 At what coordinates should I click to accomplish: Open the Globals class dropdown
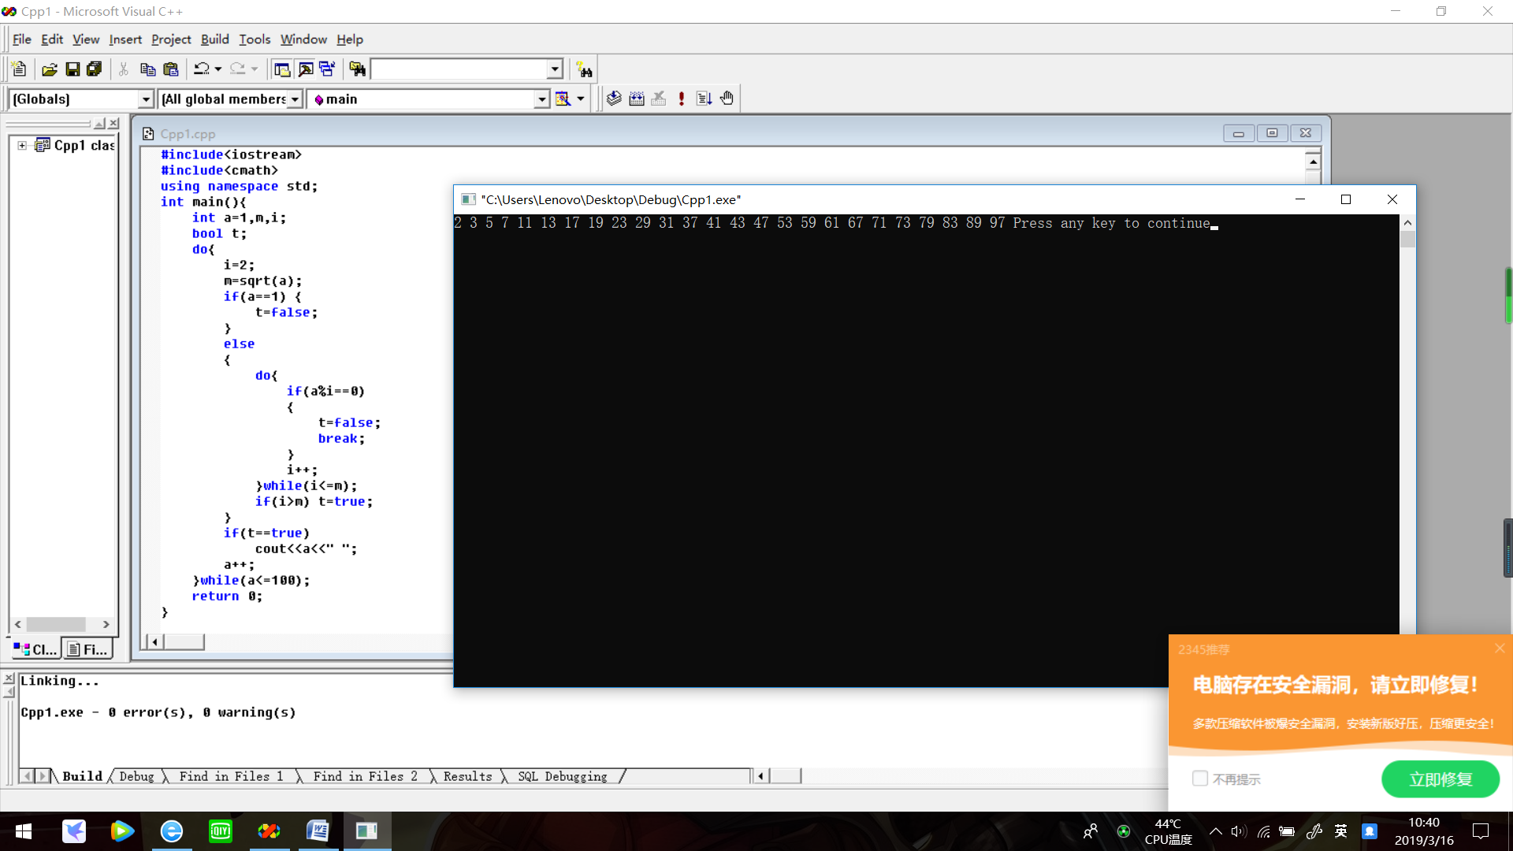click(x=145, y=99)
